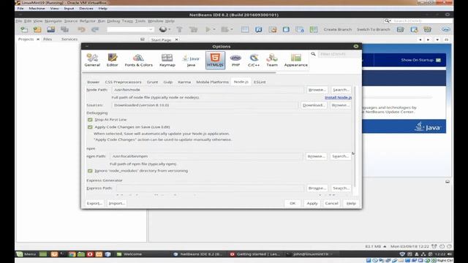The image size is (468, 263).
Task: Switch to the Bower tab
Action: [93, 82]
